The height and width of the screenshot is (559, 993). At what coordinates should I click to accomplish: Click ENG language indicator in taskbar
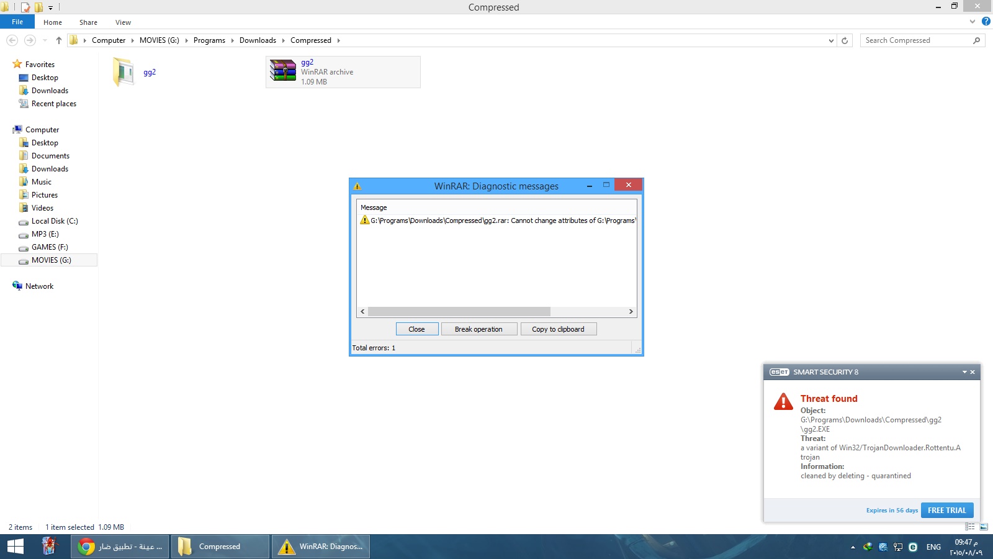point(933,547)
